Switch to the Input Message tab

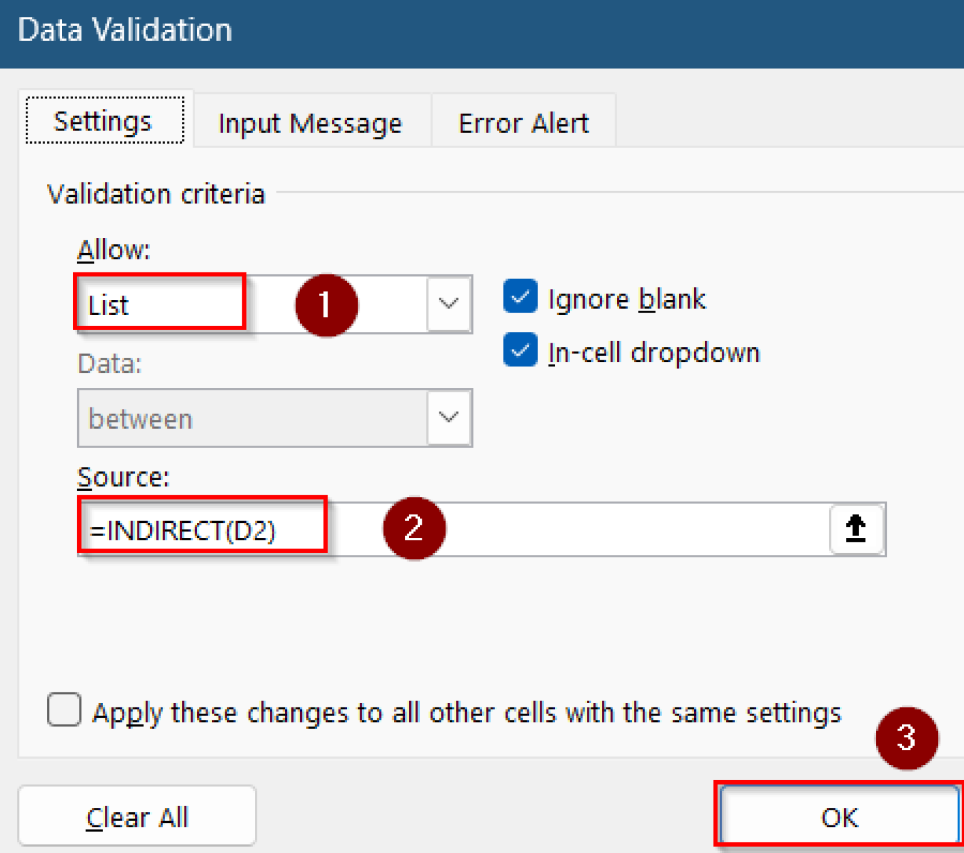pos(310,122)
